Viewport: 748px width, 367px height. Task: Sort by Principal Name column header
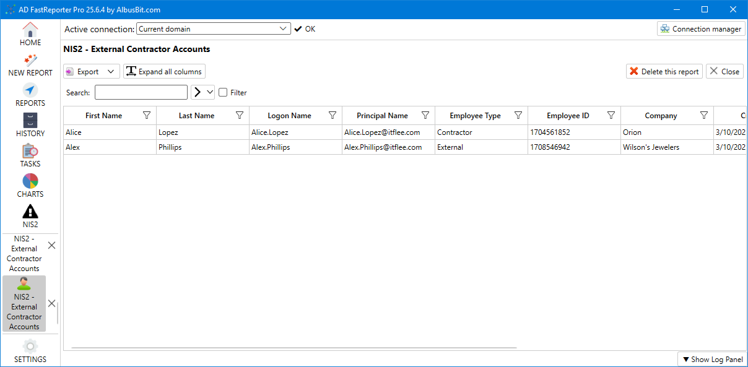click(x=382, y=116)
